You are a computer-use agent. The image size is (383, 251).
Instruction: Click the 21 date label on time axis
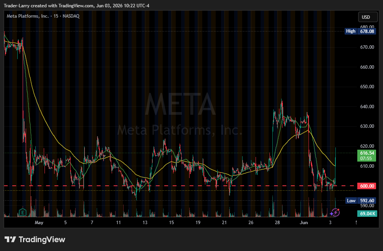[x=224, y=223]
